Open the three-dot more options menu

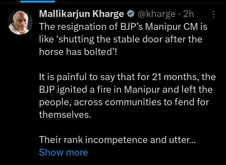(x=213, y=14)
